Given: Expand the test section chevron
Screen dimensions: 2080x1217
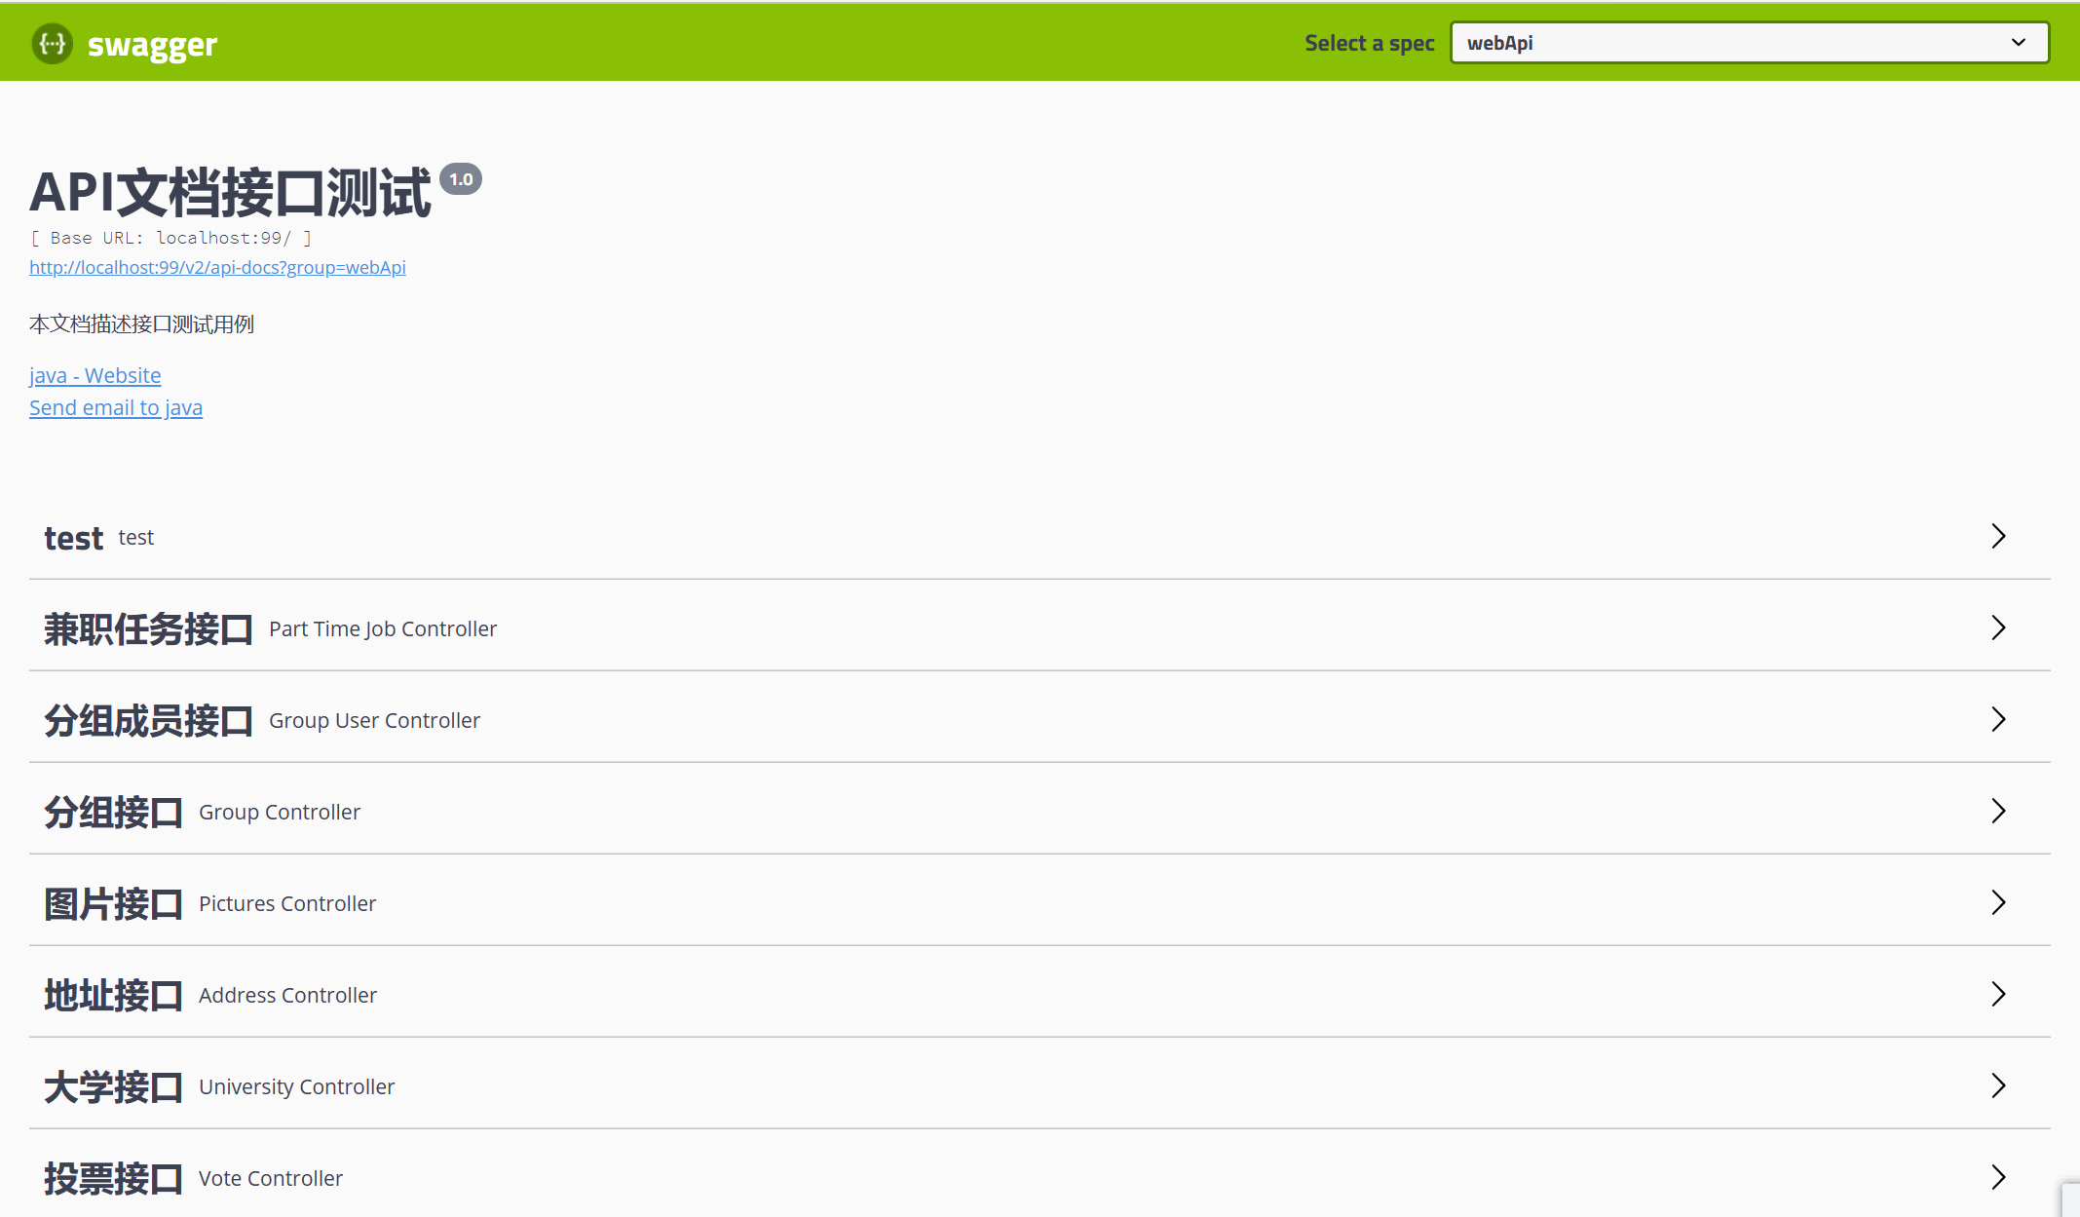Looking at the screenshot, I should pyautogui.click(x=1998, y=536).
